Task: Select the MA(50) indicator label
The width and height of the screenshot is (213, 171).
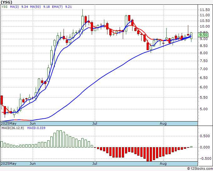Action: [x=35, y=7]
